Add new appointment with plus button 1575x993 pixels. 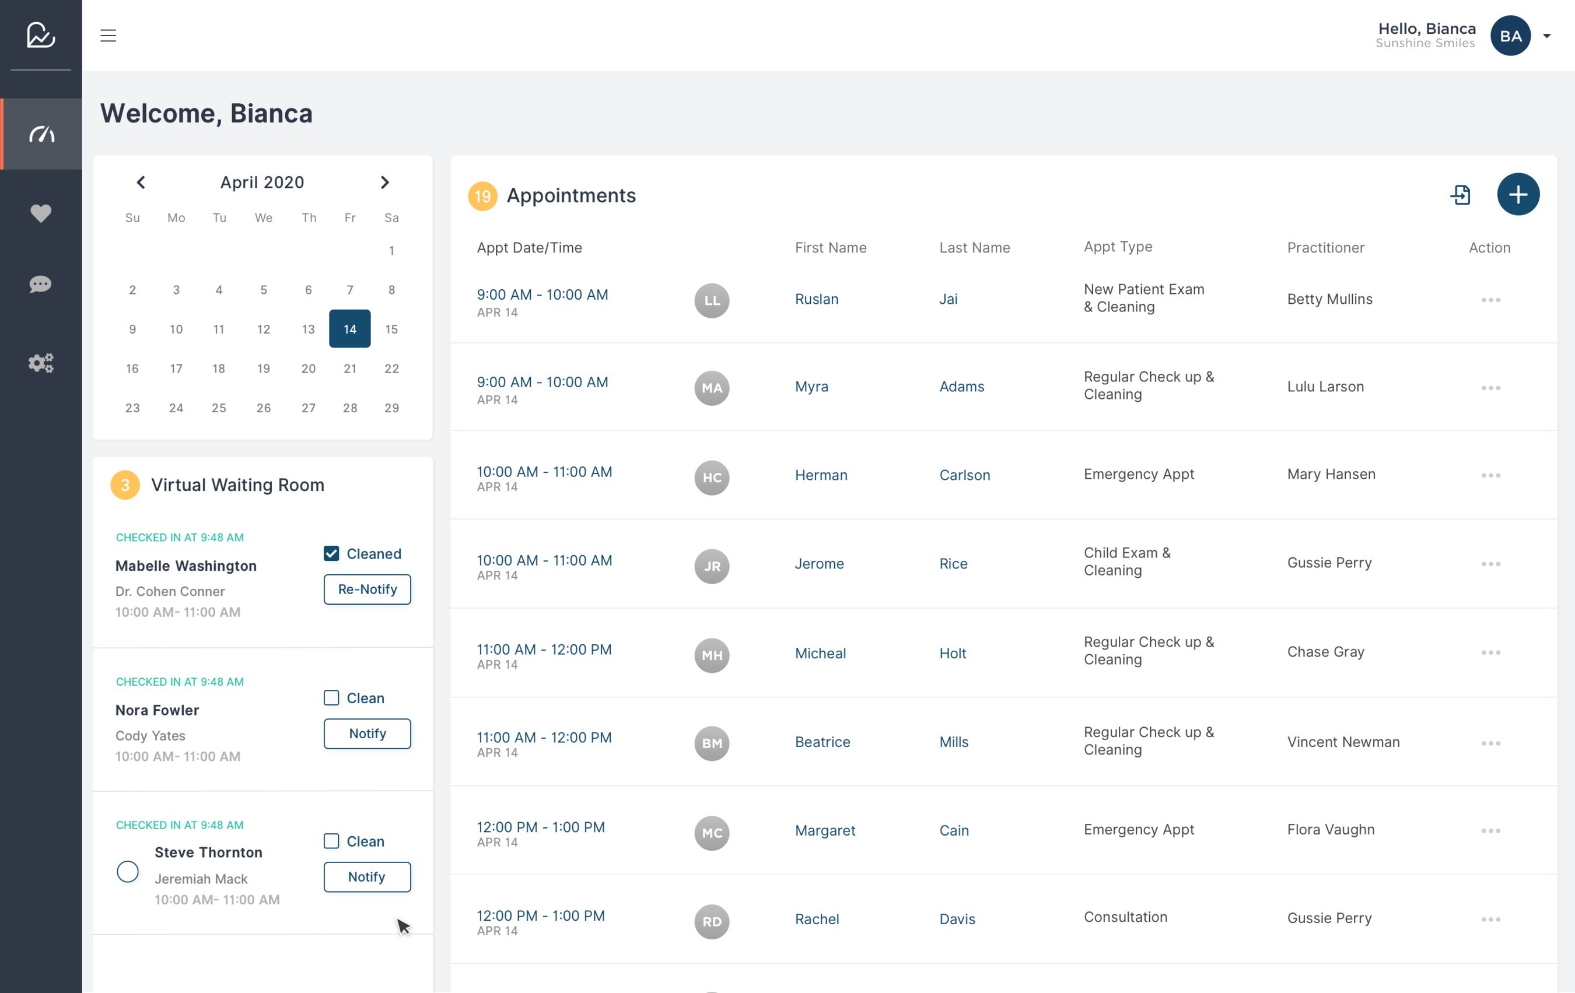1517,194
